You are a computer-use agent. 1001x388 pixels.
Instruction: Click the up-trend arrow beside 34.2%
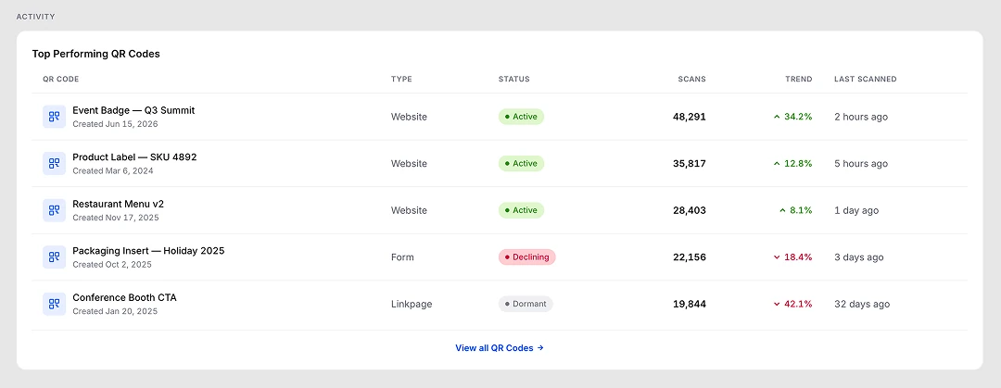(777, 117)
